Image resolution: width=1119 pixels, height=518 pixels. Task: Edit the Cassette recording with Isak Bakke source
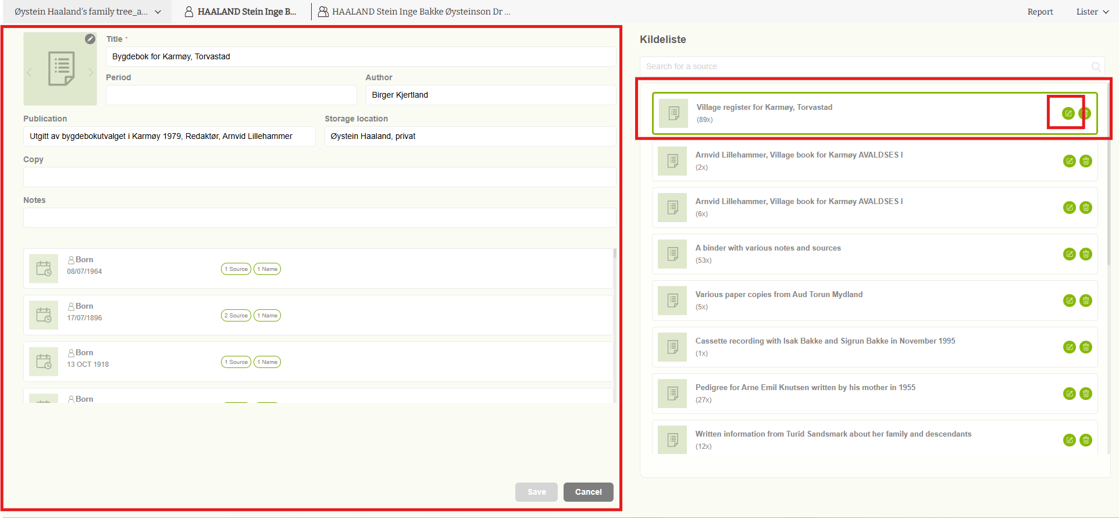pyautogui.click(x=1069, y=347)
